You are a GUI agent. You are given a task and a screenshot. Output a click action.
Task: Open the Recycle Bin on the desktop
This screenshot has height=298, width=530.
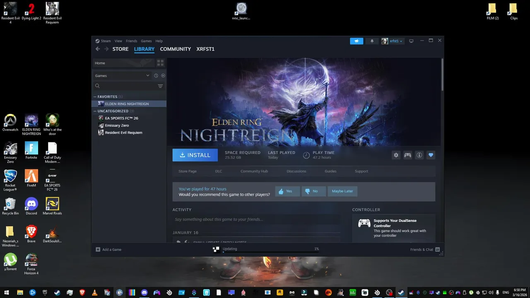10,207
